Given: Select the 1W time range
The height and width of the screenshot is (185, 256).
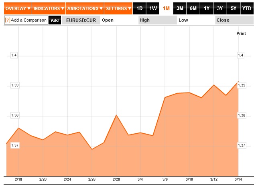Looking at the screenshot, I should 153,8.
